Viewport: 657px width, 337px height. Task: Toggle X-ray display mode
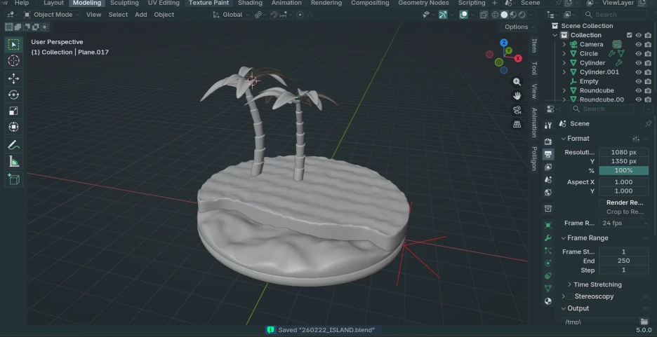pos(484,15)
